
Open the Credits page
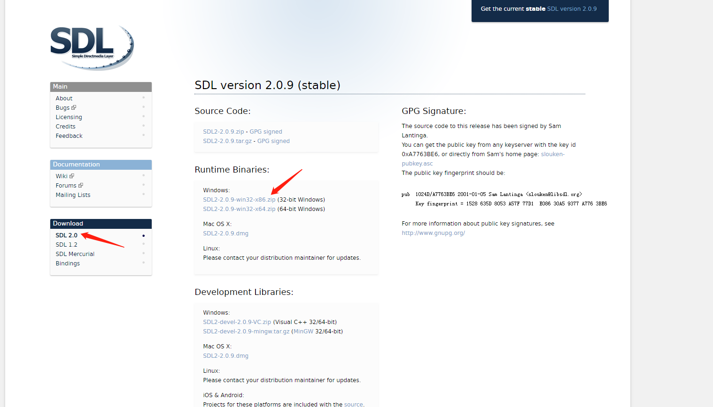click(x=65, y=127)
